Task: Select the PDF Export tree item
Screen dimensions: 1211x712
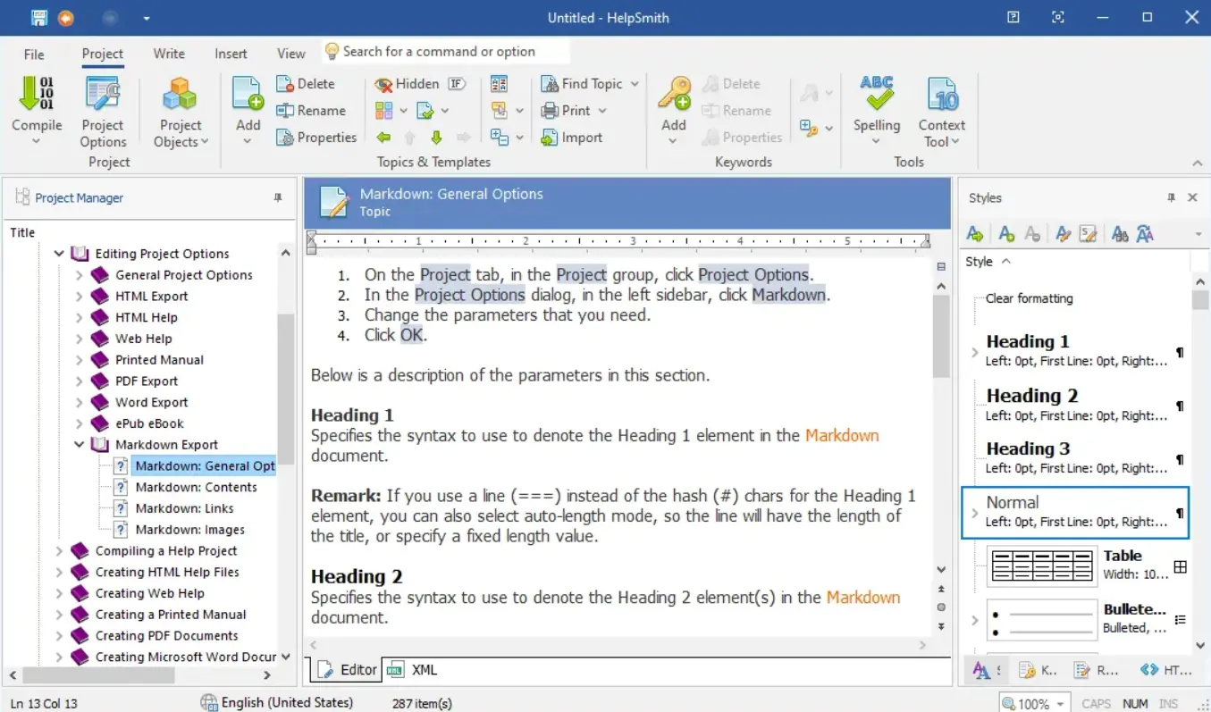Action: click(x=147, y=381)
